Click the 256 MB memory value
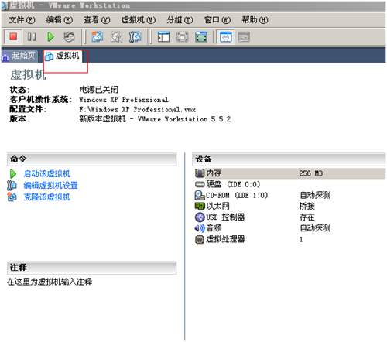This screenshot has width=387, height=342. [311, 173]
